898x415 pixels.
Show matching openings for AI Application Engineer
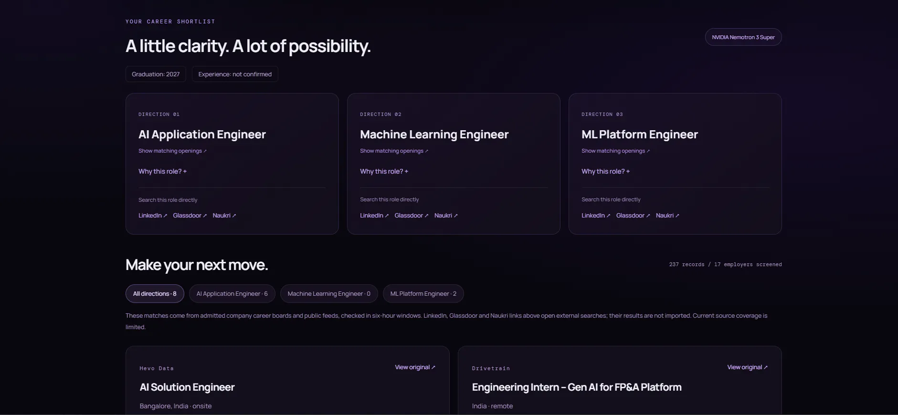click(172, 151)
